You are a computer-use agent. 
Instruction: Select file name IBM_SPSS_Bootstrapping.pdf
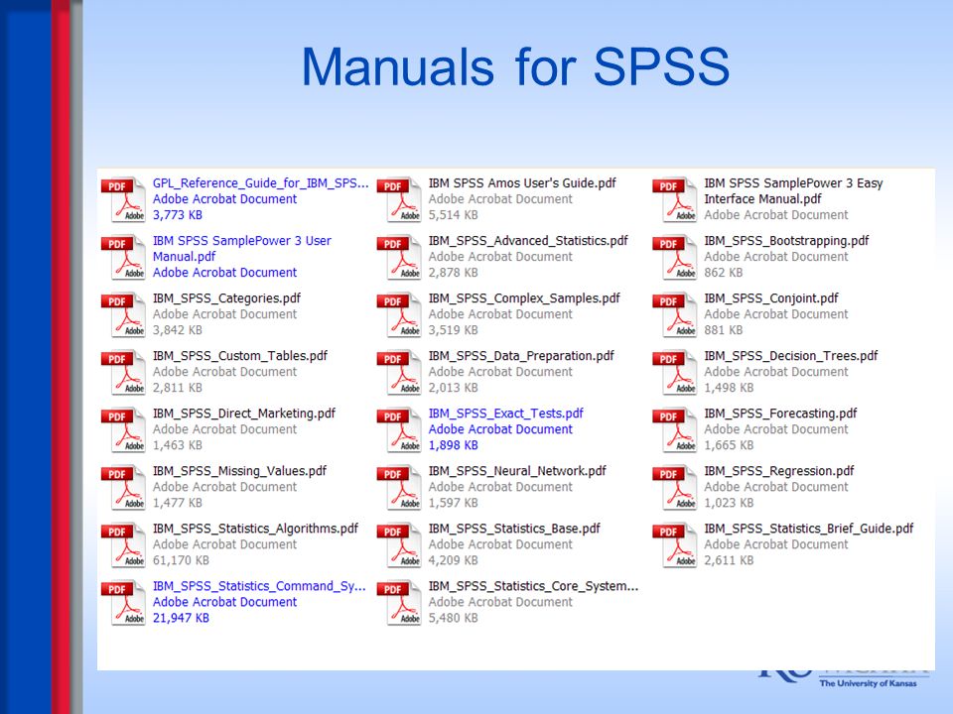click(786, 241)
